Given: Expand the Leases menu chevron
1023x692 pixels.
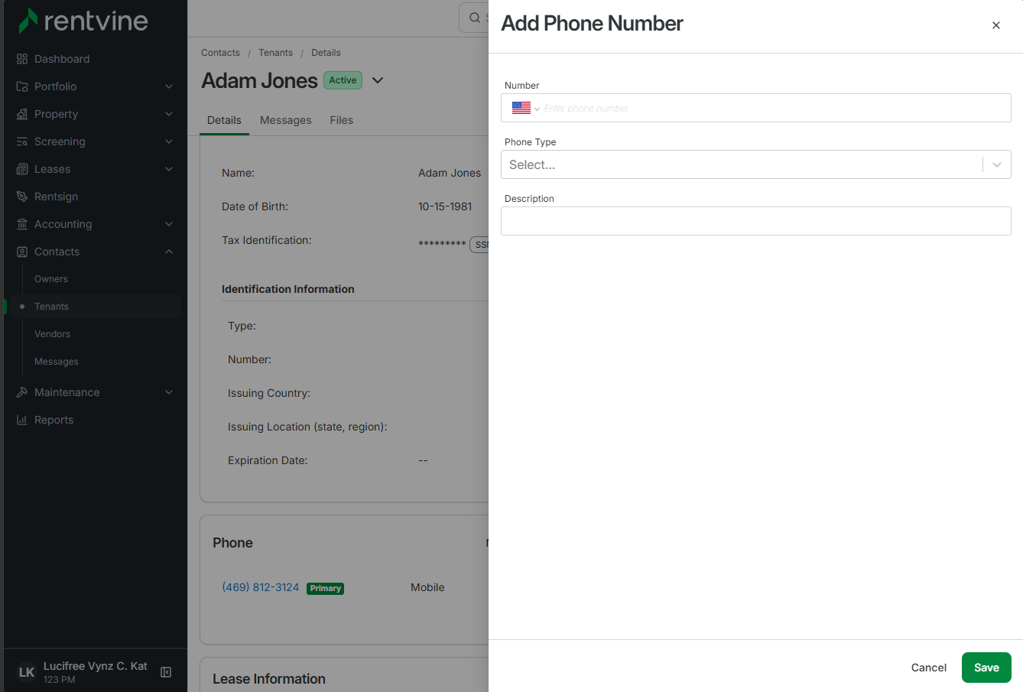Looking at the screenshot, I should click(x=169, y=169).
